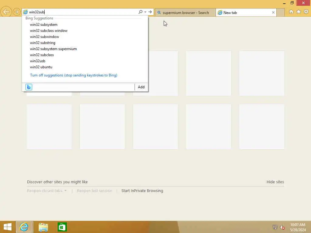Start InPrivate Browsing link
The width and height of the screenshot is (311, 233).
[x=142, y=191]
